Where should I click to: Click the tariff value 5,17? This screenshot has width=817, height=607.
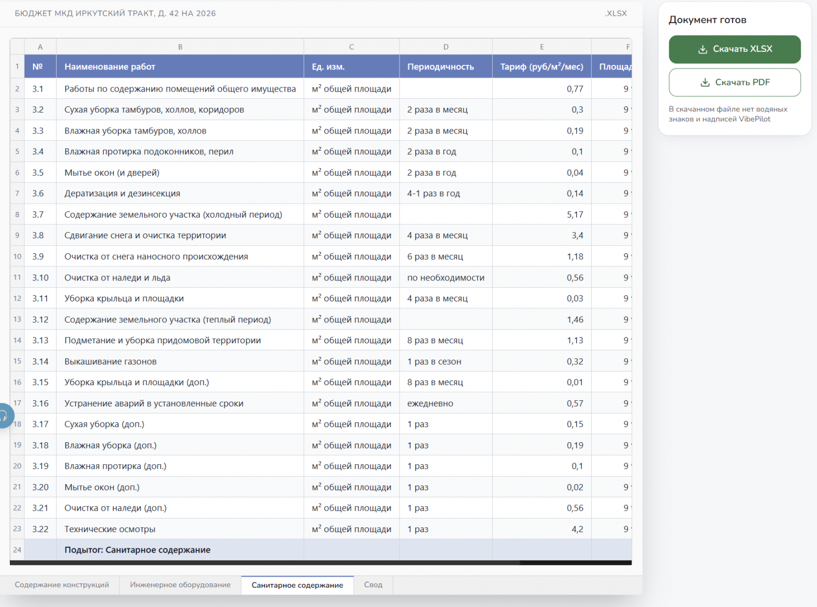(x=542, y=215)
